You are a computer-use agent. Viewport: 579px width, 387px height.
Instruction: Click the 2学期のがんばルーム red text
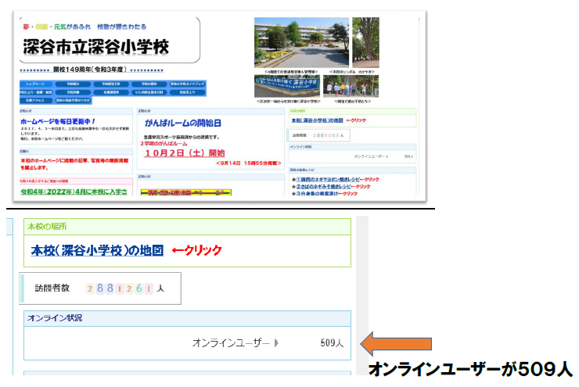coord(164,144)
